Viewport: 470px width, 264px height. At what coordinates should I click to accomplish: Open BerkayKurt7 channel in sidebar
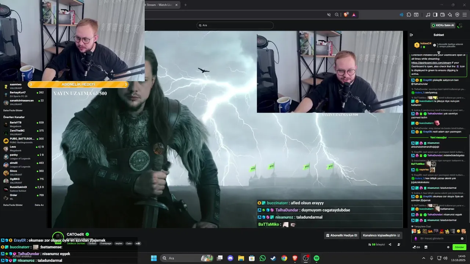[x=23, y=94]
